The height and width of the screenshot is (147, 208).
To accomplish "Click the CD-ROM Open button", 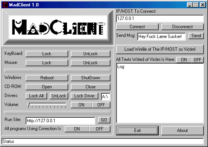I will 47,87.
